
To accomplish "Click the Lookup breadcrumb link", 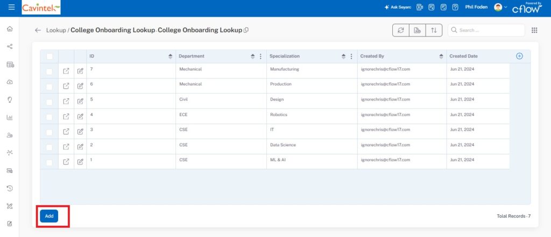I will [55, 31].
